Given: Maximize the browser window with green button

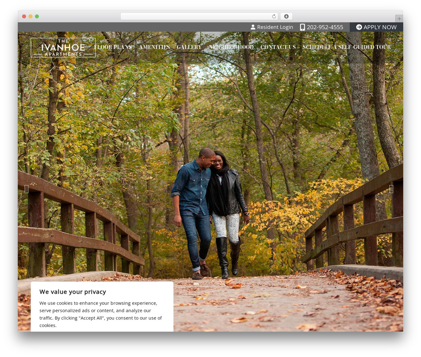Looking at the screenshot, I should point(37,16).
